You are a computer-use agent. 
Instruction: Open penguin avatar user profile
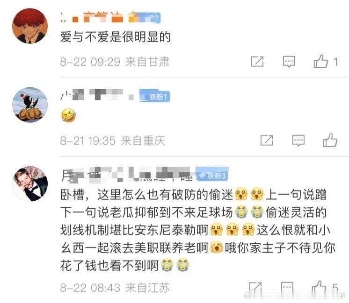pyautogui.click(x=30, y=105)
